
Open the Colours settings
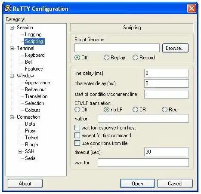(33, 110)
